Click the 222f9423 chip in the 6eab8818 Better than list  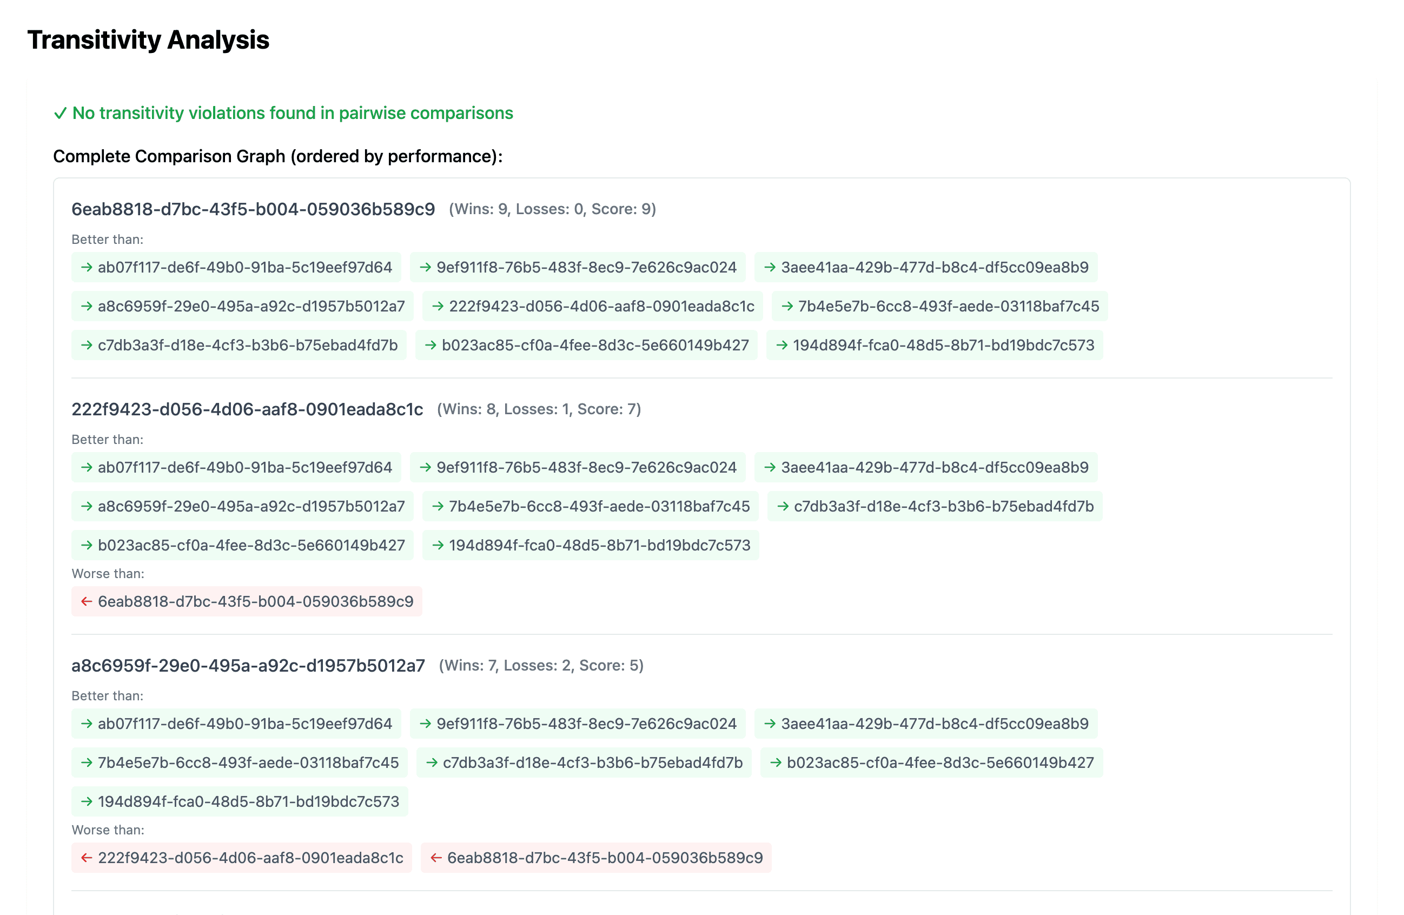pos(592,306)
